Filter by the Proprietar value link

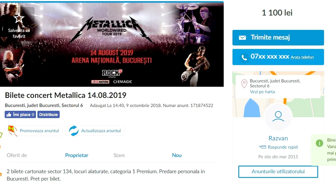click(77, 155)
